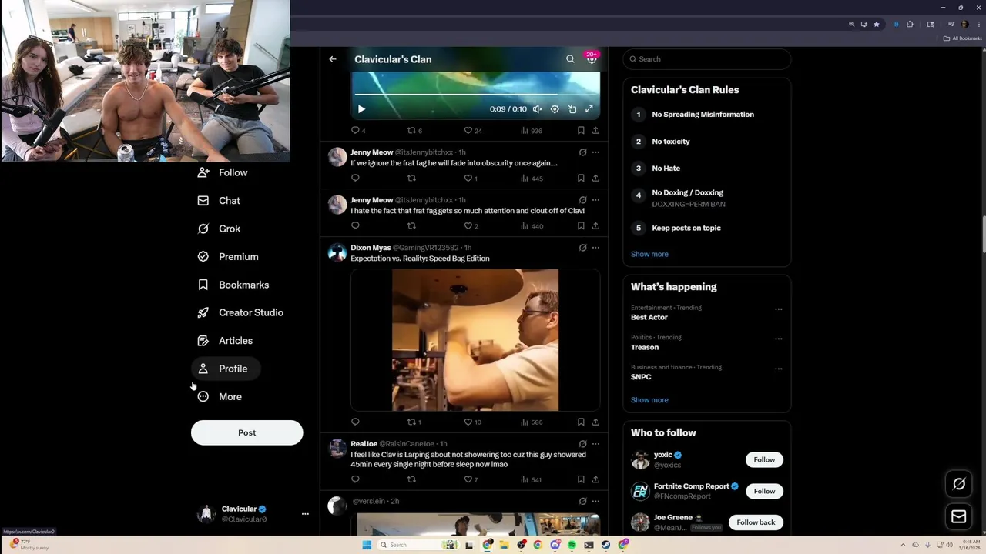Expand the More menu in sidebar

click(220, 397)
